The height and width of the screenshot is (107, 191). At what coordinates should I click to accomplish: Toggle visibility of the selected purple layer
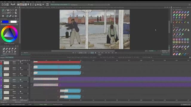(x=21, y=80)
